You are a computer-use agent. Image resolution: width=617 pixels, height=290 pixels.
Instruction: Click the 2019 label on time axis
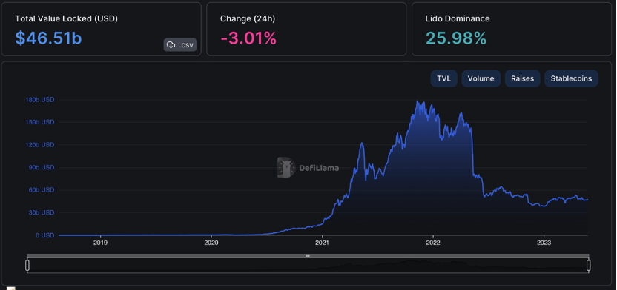[x=101, y=243]
